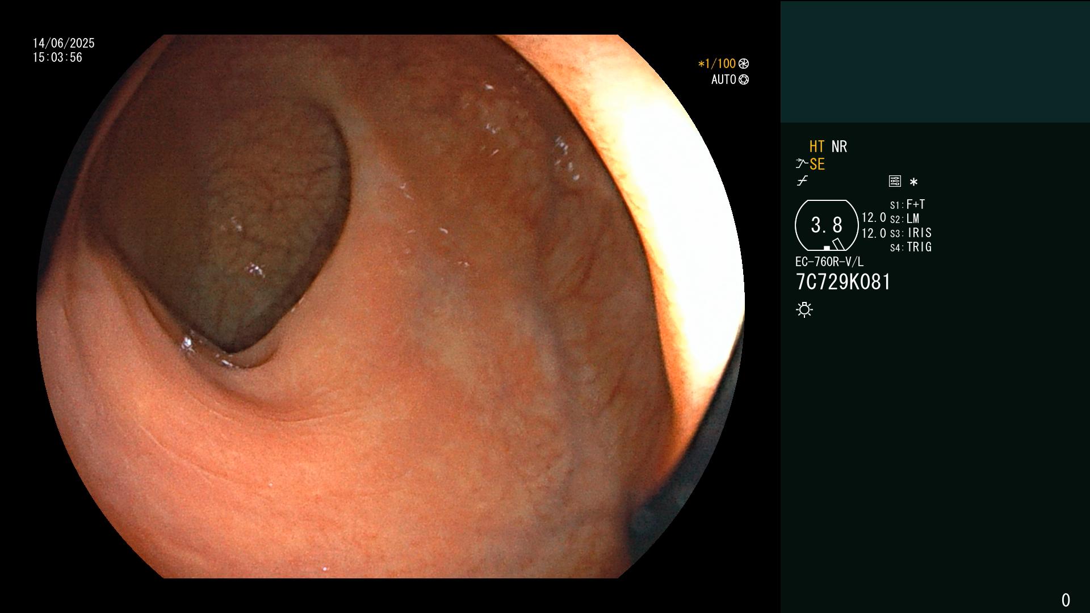
Task: Click the S4: TRIG switch assignment
Action: 911,247
